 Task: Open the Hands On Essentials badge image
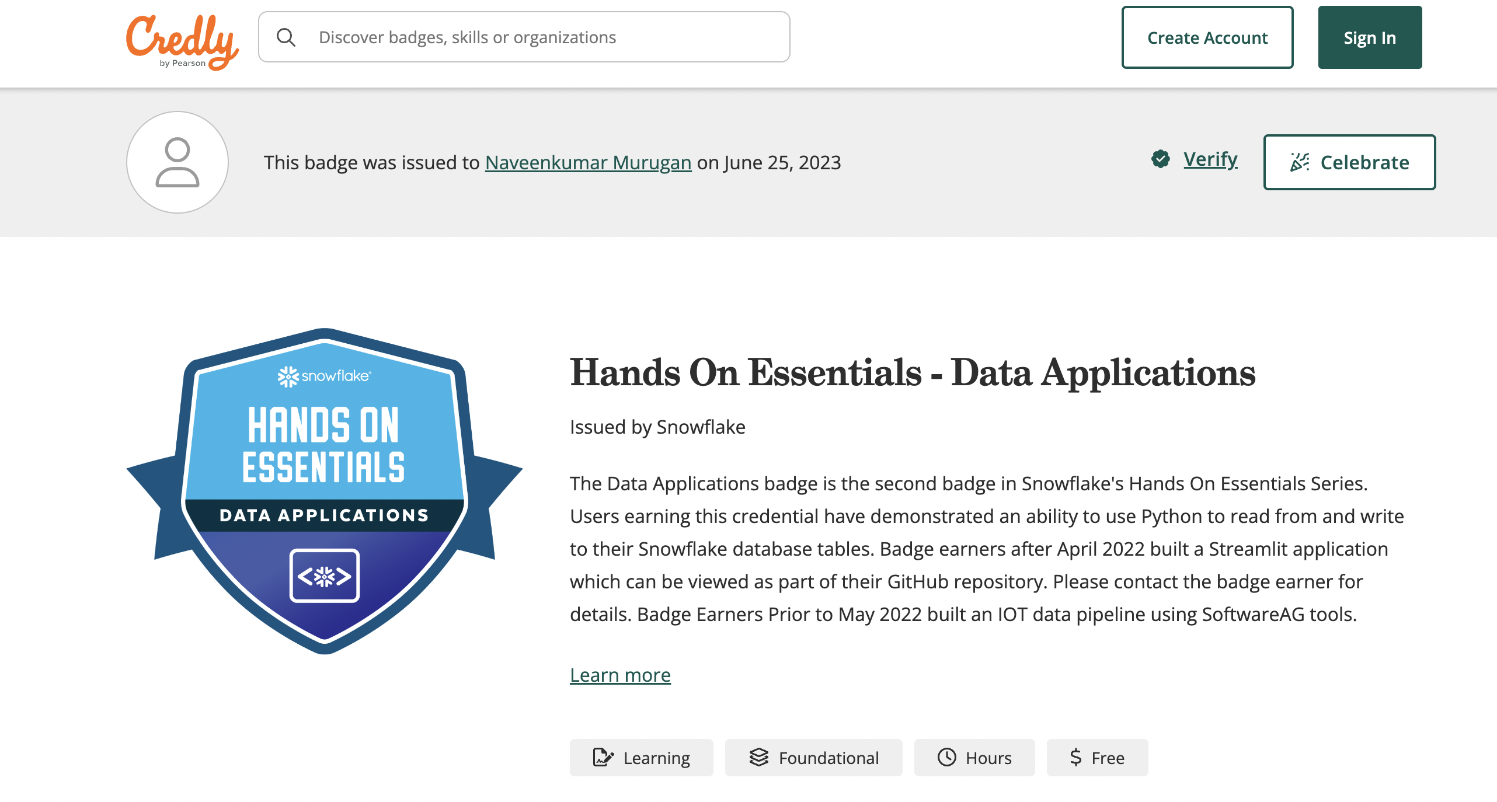coord(325,491)
